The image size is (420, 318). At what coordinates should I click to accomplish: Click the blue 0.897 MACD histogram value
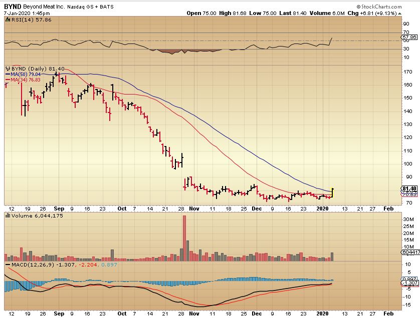point(108,265)
